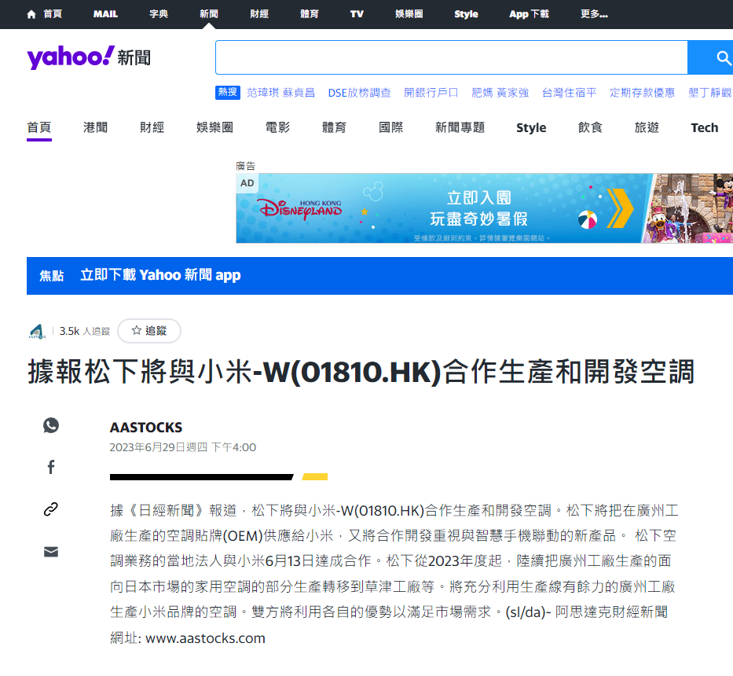
Task: Select the 新聞專題 tab
Action: 460,127
